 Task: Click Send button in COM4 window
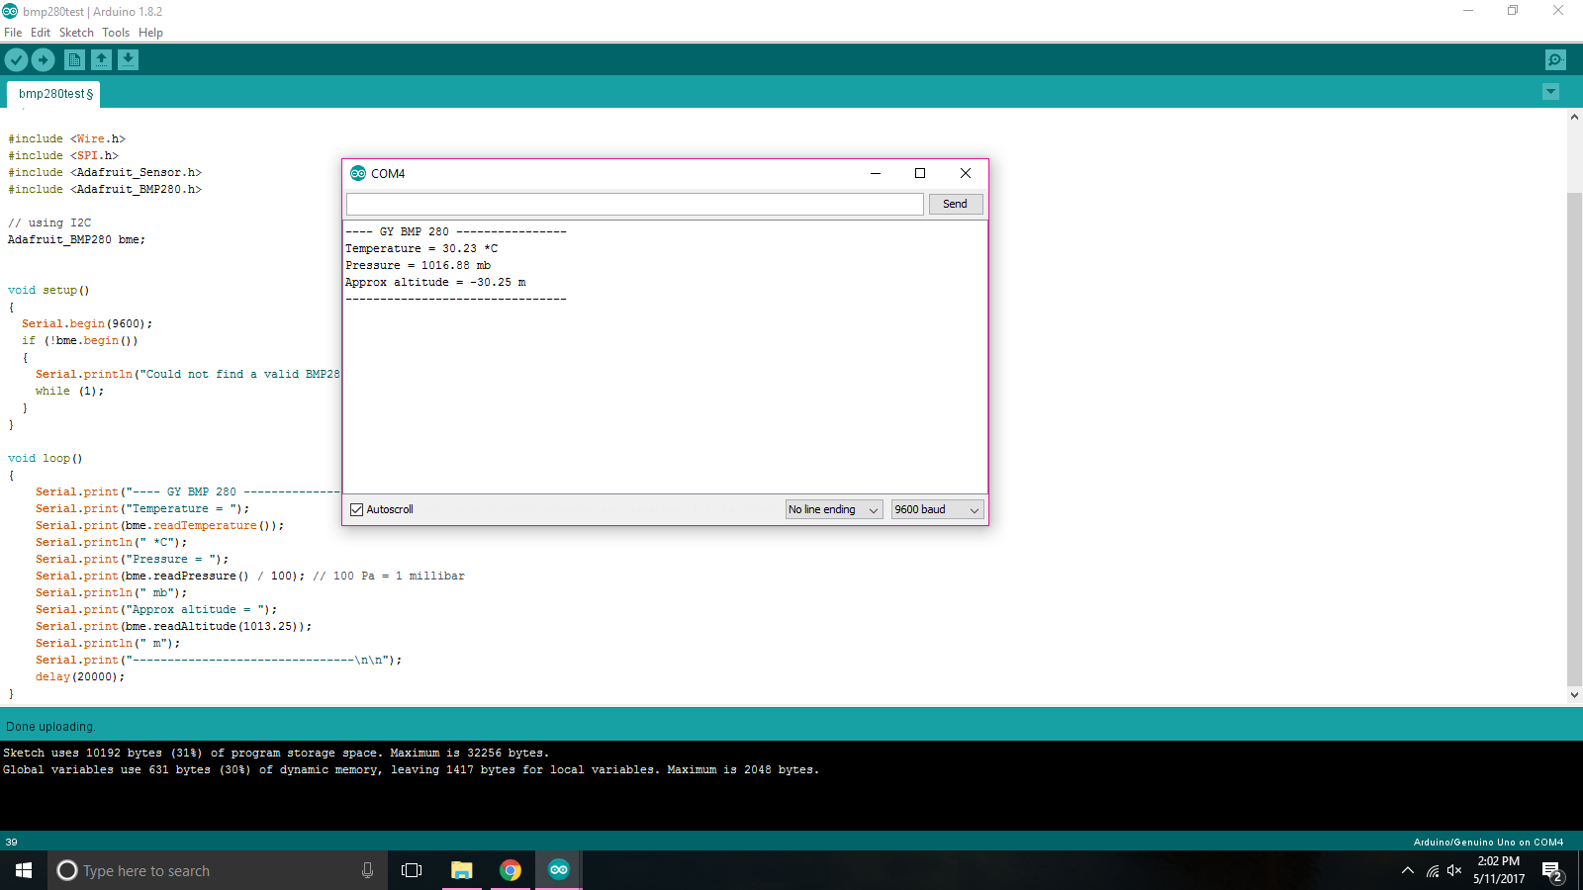[x=955, y=204]
